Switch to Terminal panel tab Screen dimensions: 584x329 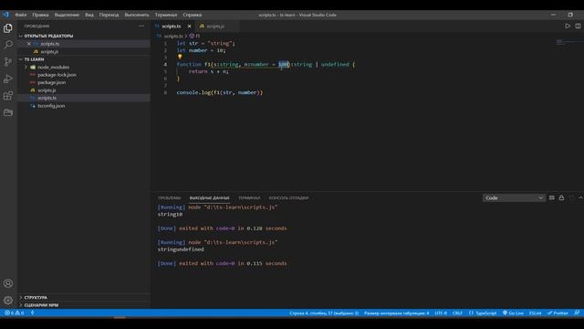pyautogui.click(x=249, y=197)
